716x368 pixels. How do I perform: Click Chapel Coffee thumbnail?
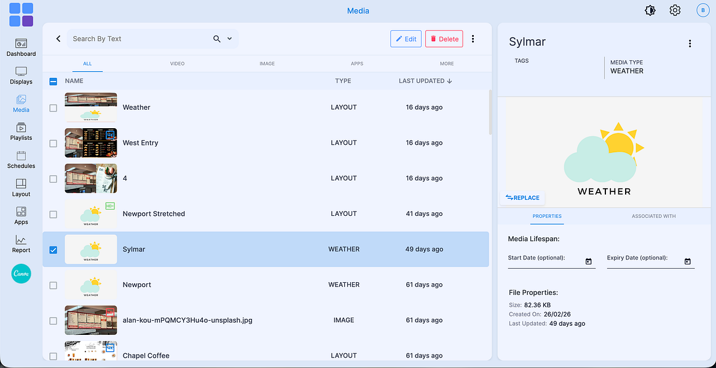coord(91,351)
